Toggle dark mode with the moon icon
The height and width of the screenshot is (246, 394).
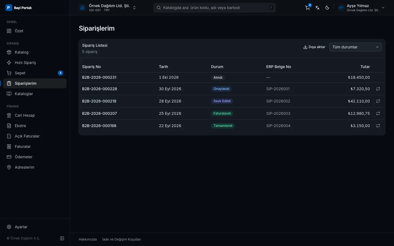(327, 8)
